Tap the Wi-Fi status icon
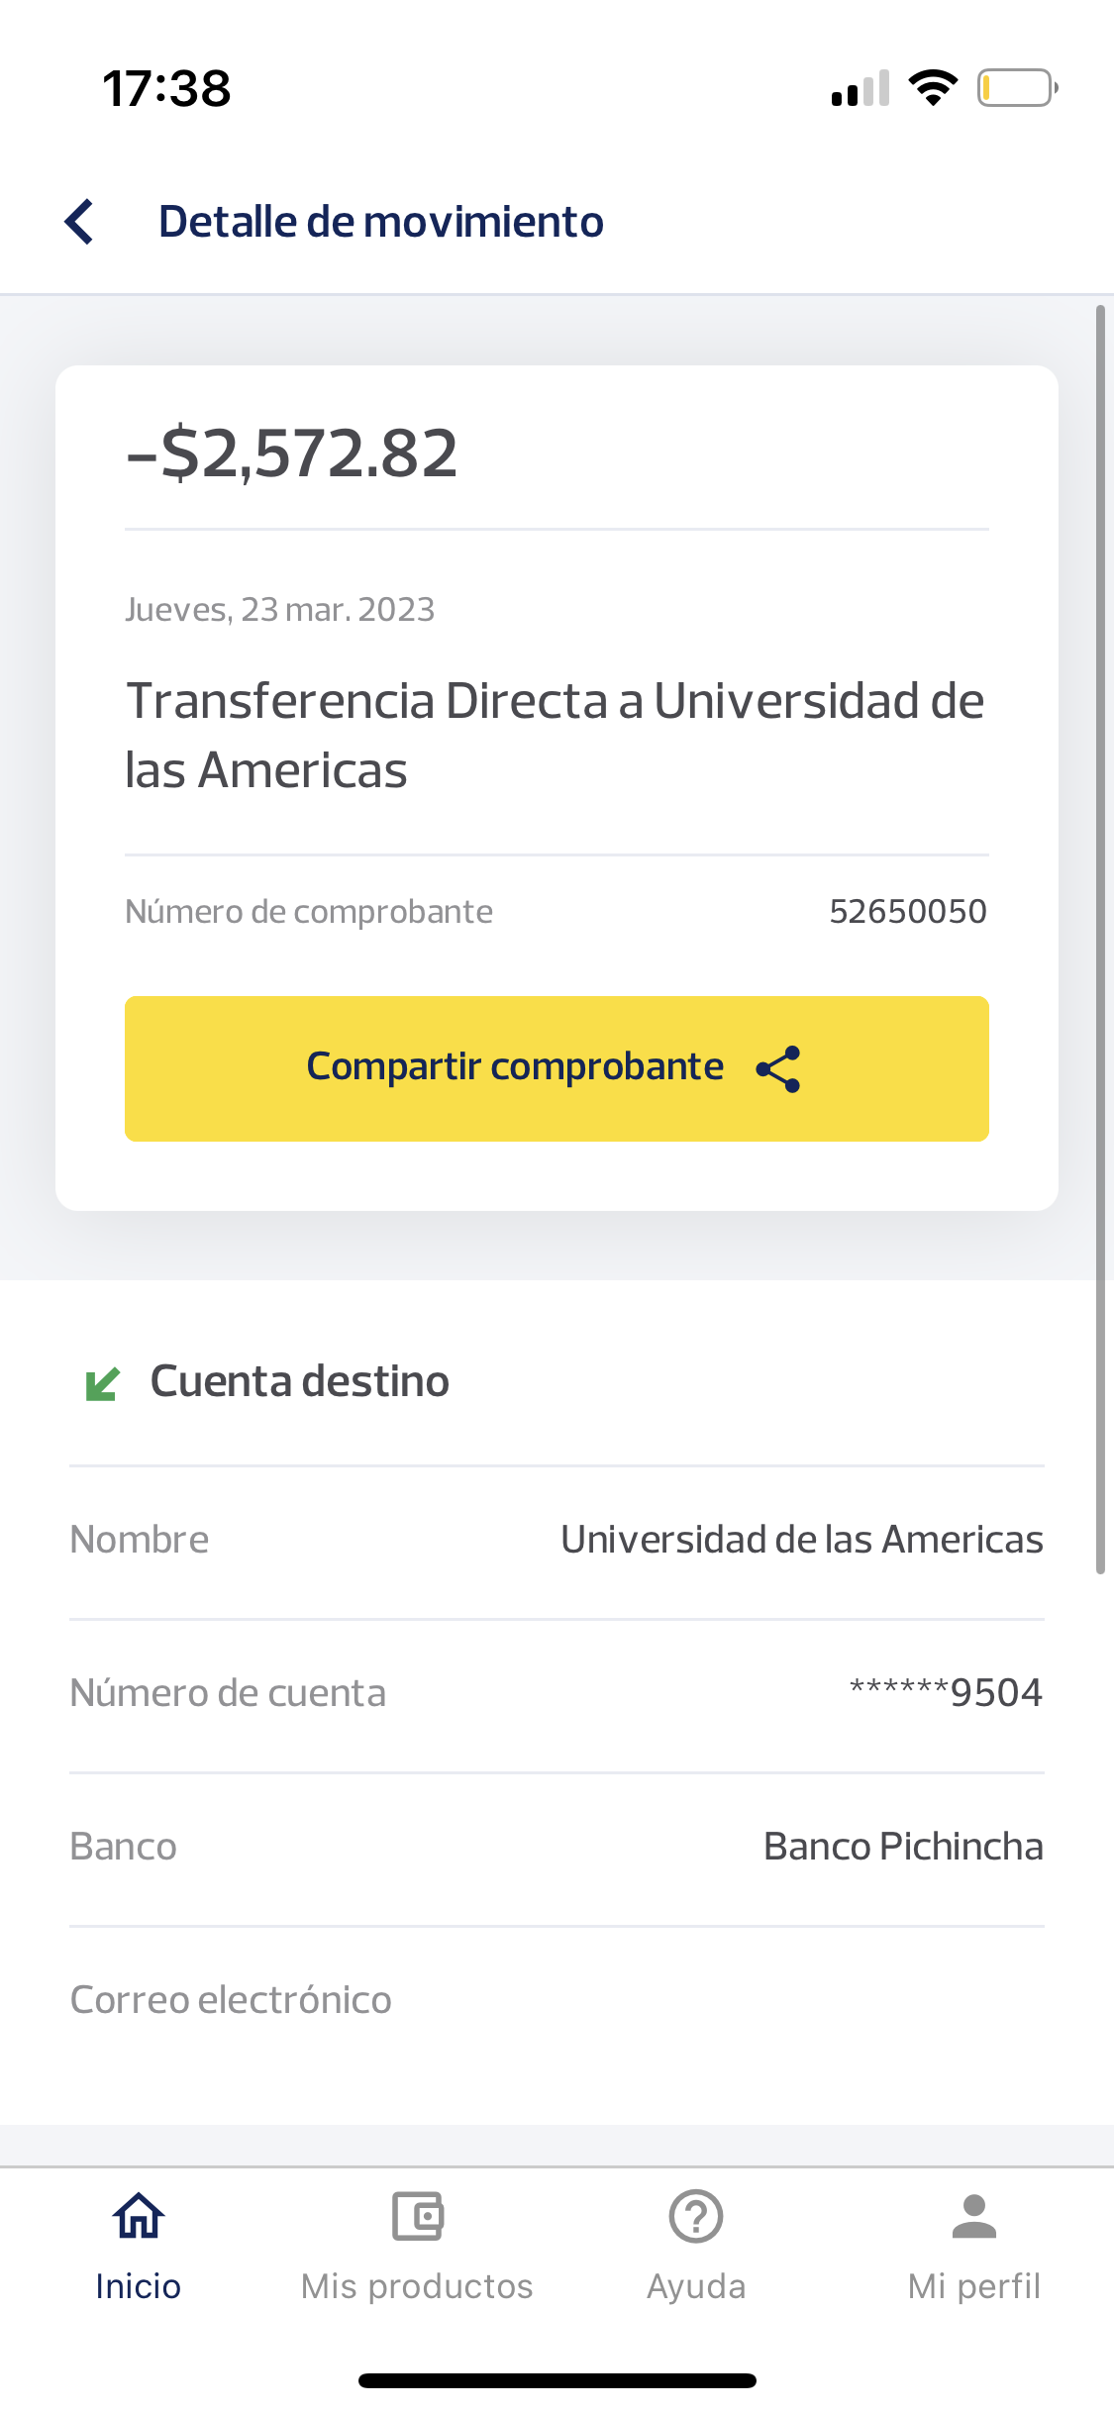This screenshot has width=1114, height=2412. 933,88
